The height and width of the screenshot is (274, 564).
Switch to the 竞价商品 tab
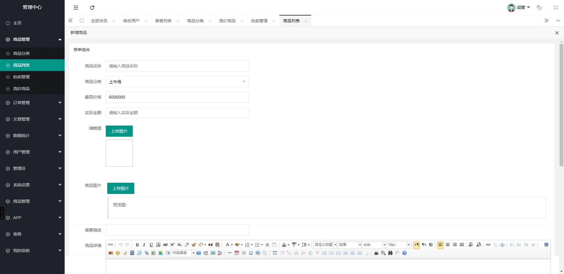[227, 21]
